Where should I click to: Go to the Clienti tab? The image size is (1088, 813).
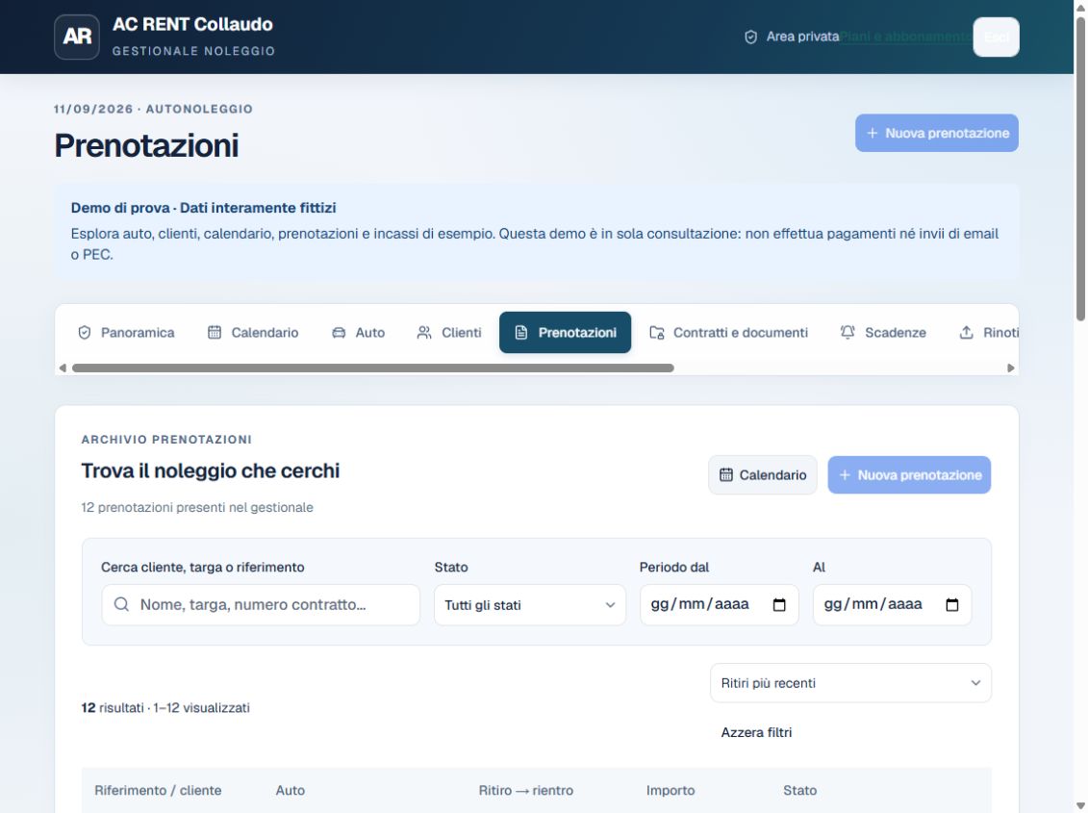[x=449, y=333]
